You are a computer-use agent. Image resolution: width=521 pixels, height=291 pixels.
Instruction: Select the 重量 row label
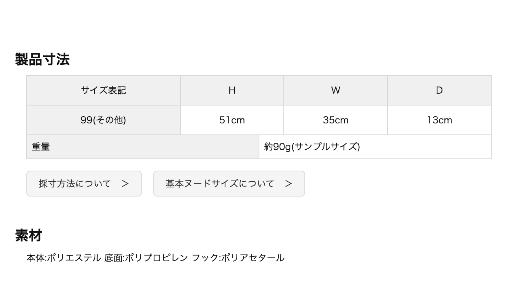41,147
